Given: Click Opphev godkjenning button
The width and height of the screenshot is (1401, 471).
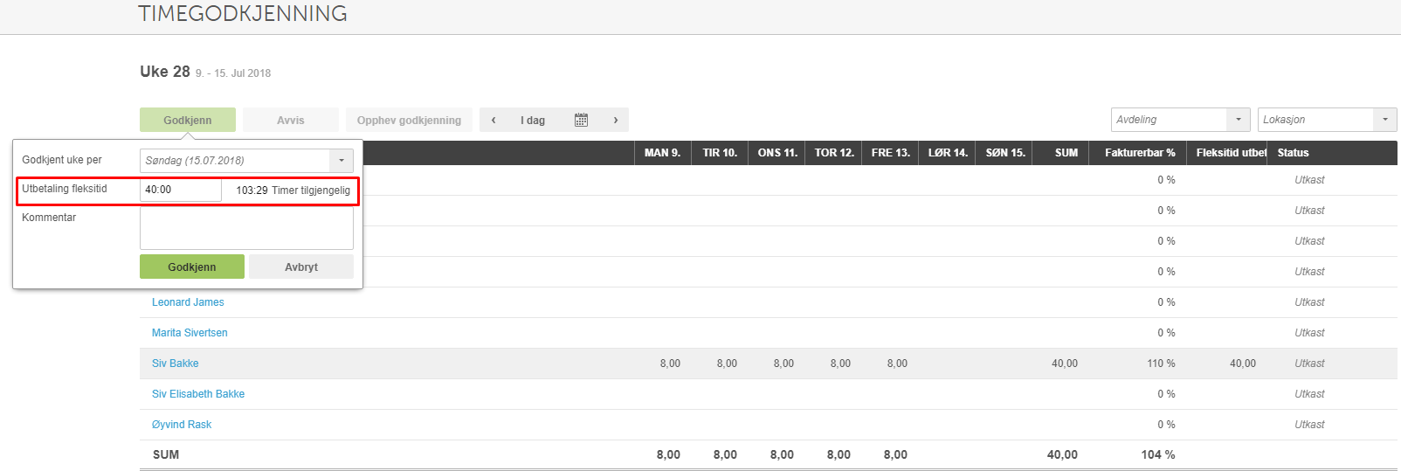Looking at the screenshot, I should 409,120.
